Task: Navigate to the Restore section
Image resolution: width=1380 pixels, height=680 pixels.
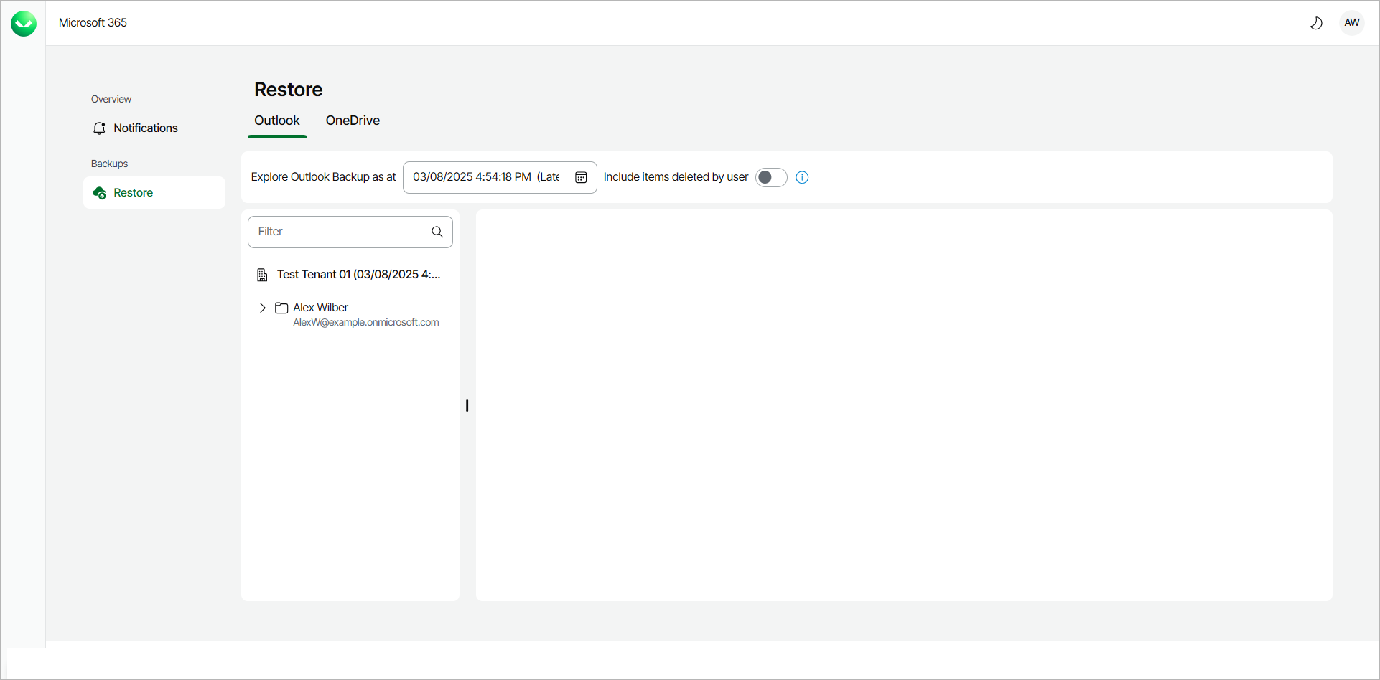Action: [134, 192]
